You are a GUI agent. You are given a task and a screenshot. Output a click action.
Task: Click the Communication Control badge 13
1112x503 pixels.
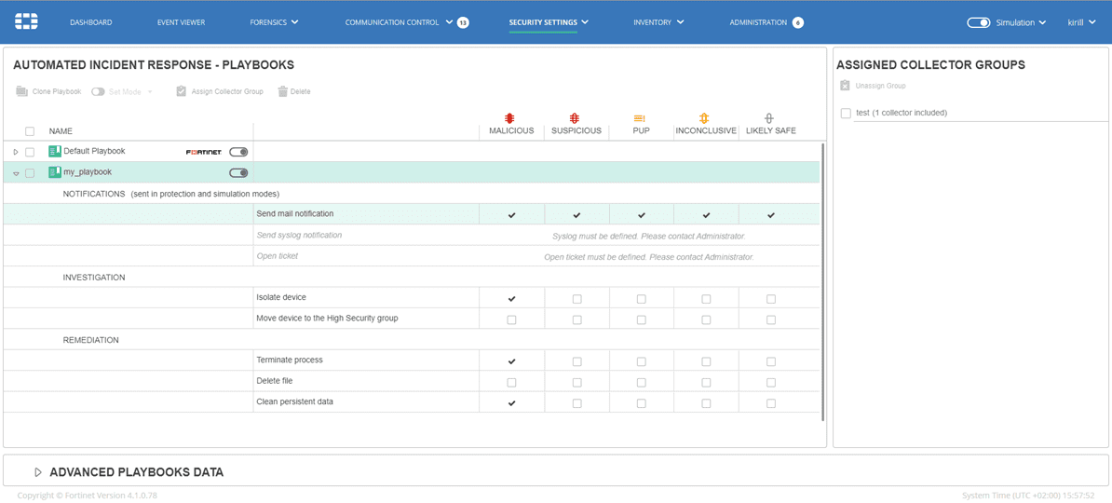(463, 22)
